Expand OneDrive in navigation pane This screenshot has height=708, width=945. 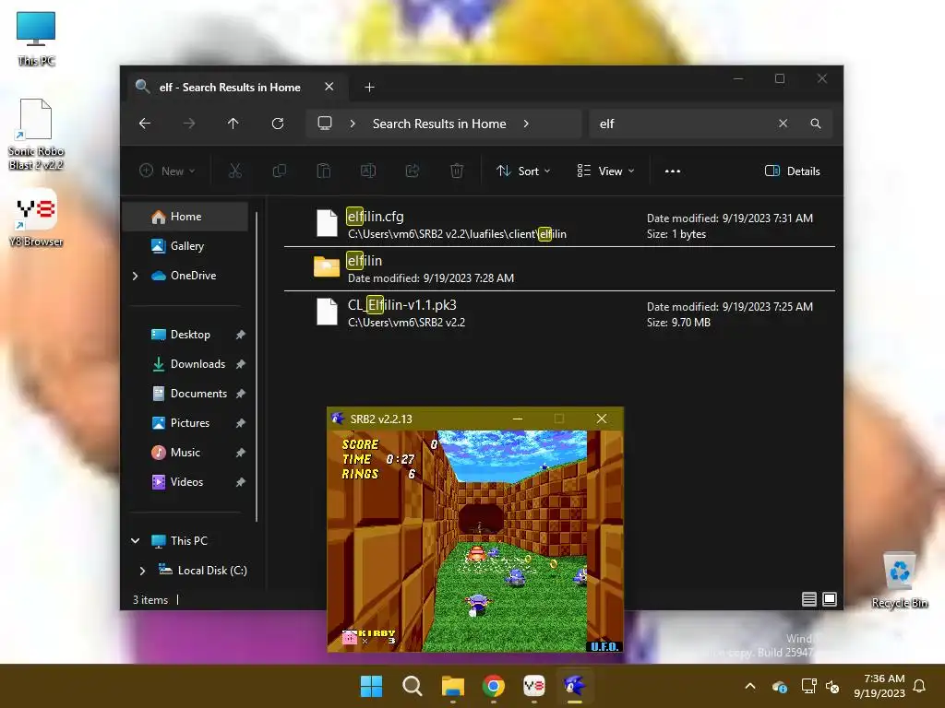[x=135, y=276]
